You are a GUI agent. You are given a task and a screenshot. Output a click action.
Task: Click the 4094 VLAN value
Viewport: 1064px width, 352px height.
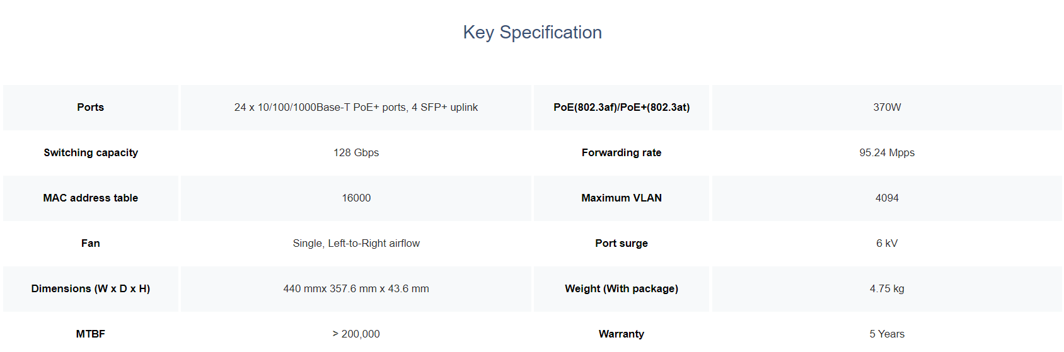point(887,198)
